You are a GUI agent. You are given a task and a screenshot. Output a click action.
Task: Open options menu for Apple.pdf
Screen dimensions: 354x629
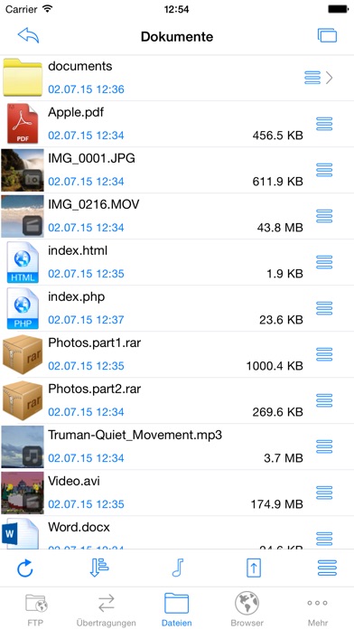(324, 124)
